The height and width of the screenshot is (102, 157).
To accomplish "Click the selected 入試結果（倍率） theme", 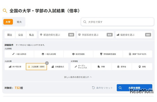I will tap(36, 67).
